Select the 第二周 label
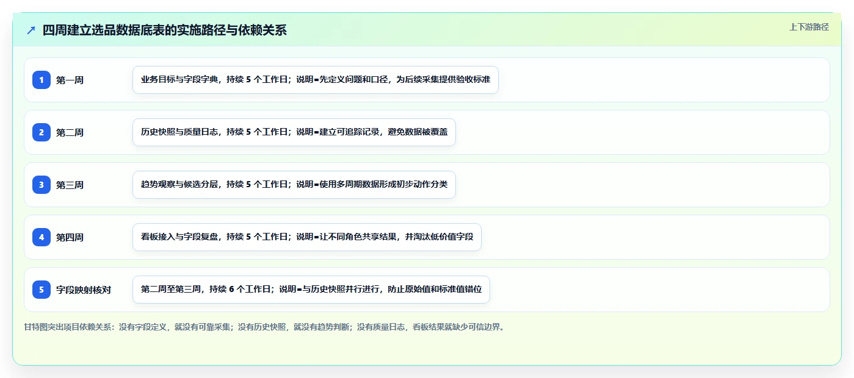This screenshot has height=378, width=854. pos(70,132)
